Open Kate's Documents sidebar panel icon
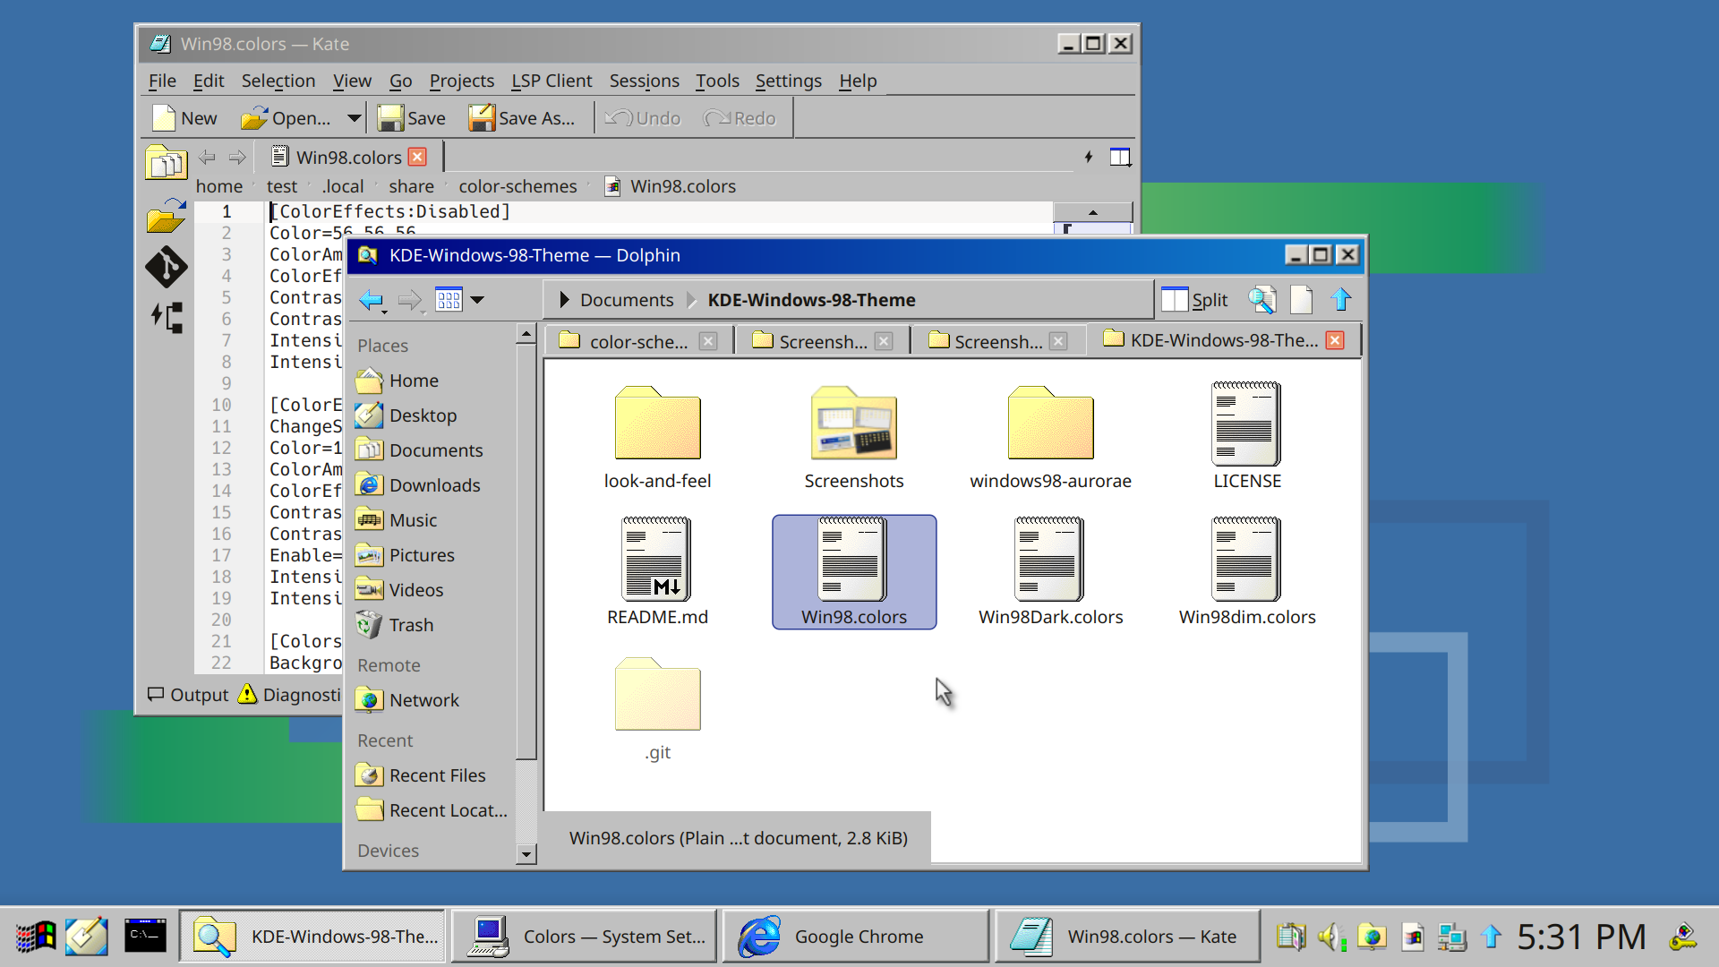The image size is (1719, 967). pos(167,163)
